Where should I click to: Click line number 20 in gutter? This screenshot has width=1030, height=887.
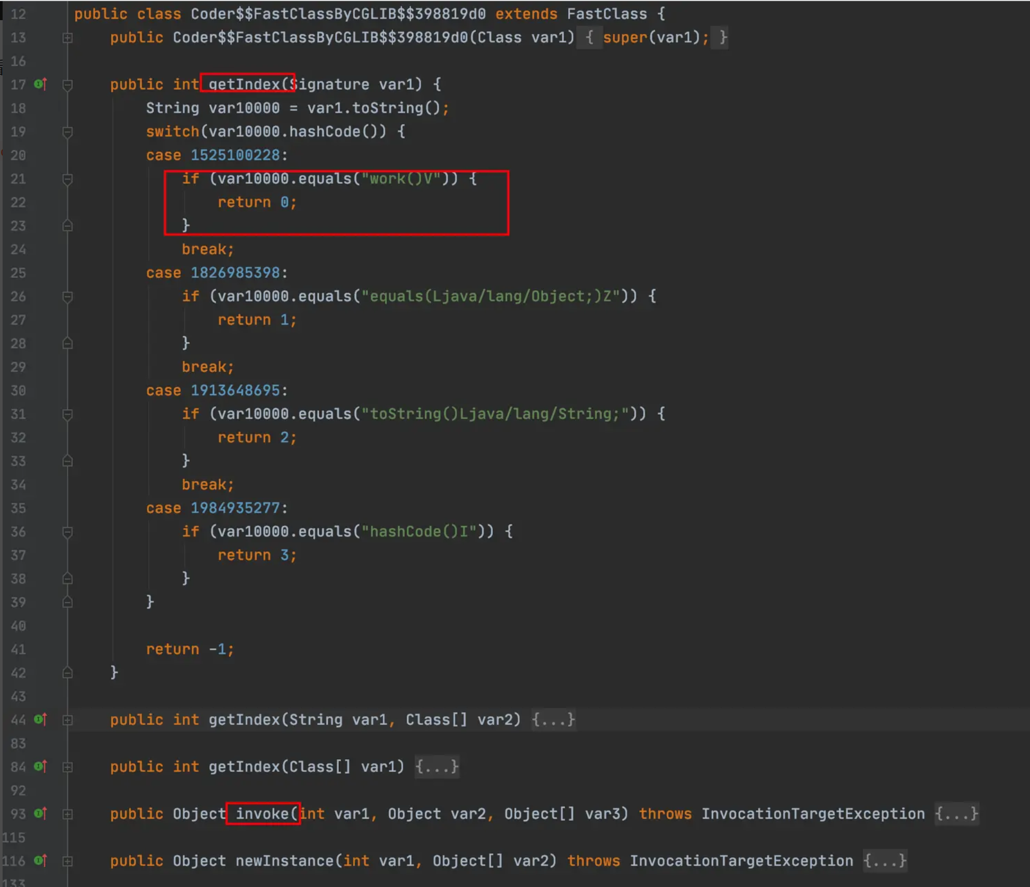[18, 155]
